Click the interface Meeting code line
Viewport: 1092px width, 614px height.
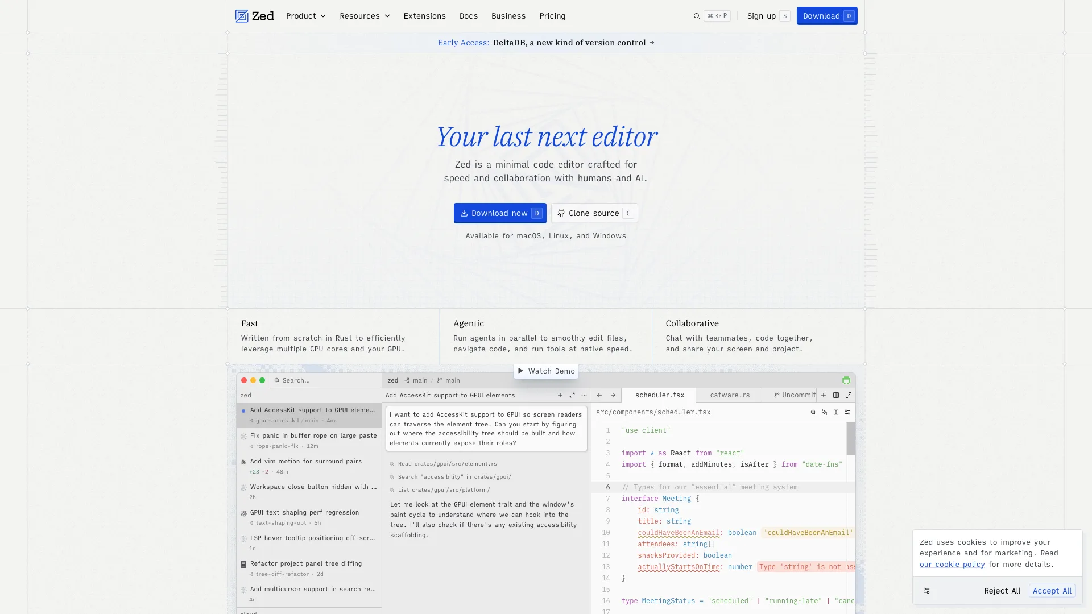[660, 499]
